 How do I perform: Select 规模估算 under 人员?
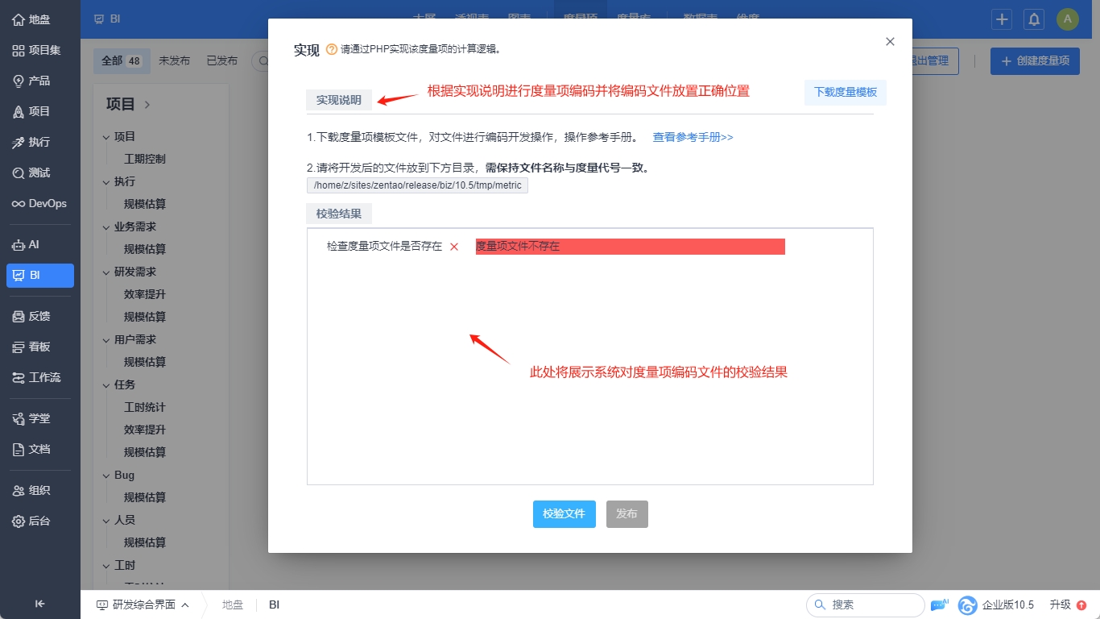tap(145, 543)
